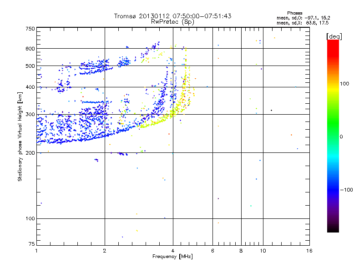This screenshot has width=364, height=273.
Task: Click the '500' y-axis tick label
Action: click(x=30, y=66)
